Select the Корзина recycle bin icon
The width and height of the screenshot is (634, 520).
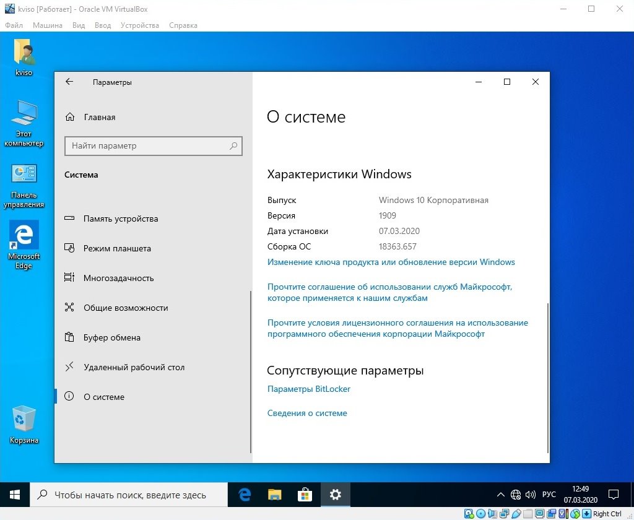tap(24, 424)
